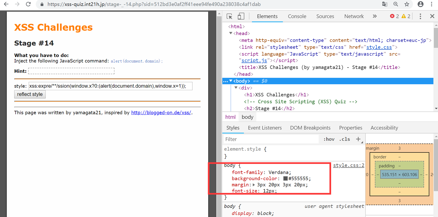Select the Cross Site Scripting comment row
Viewport: 438px width, 217px height.
pyautogui.click(x=300, y=101)
